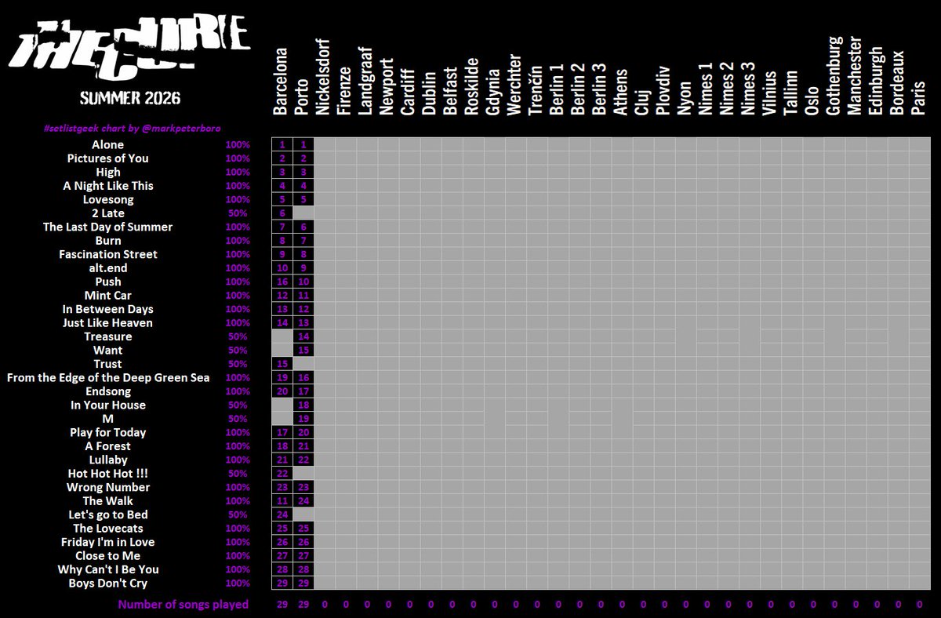Click the Paris column header

(917, 100)
